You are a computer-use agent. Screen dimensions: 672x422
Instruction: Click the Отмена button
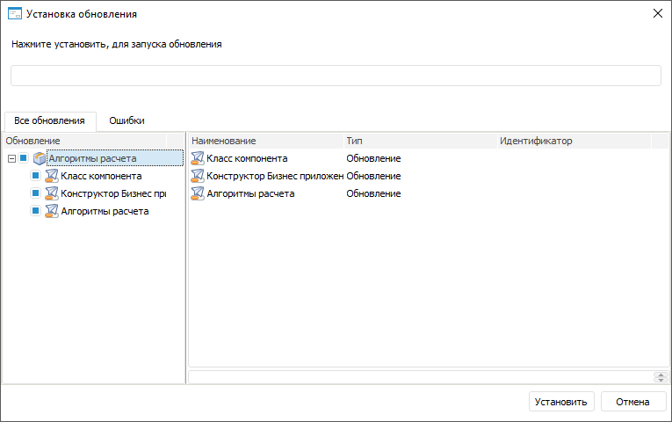pyautogui.click(x=632, y=402)
